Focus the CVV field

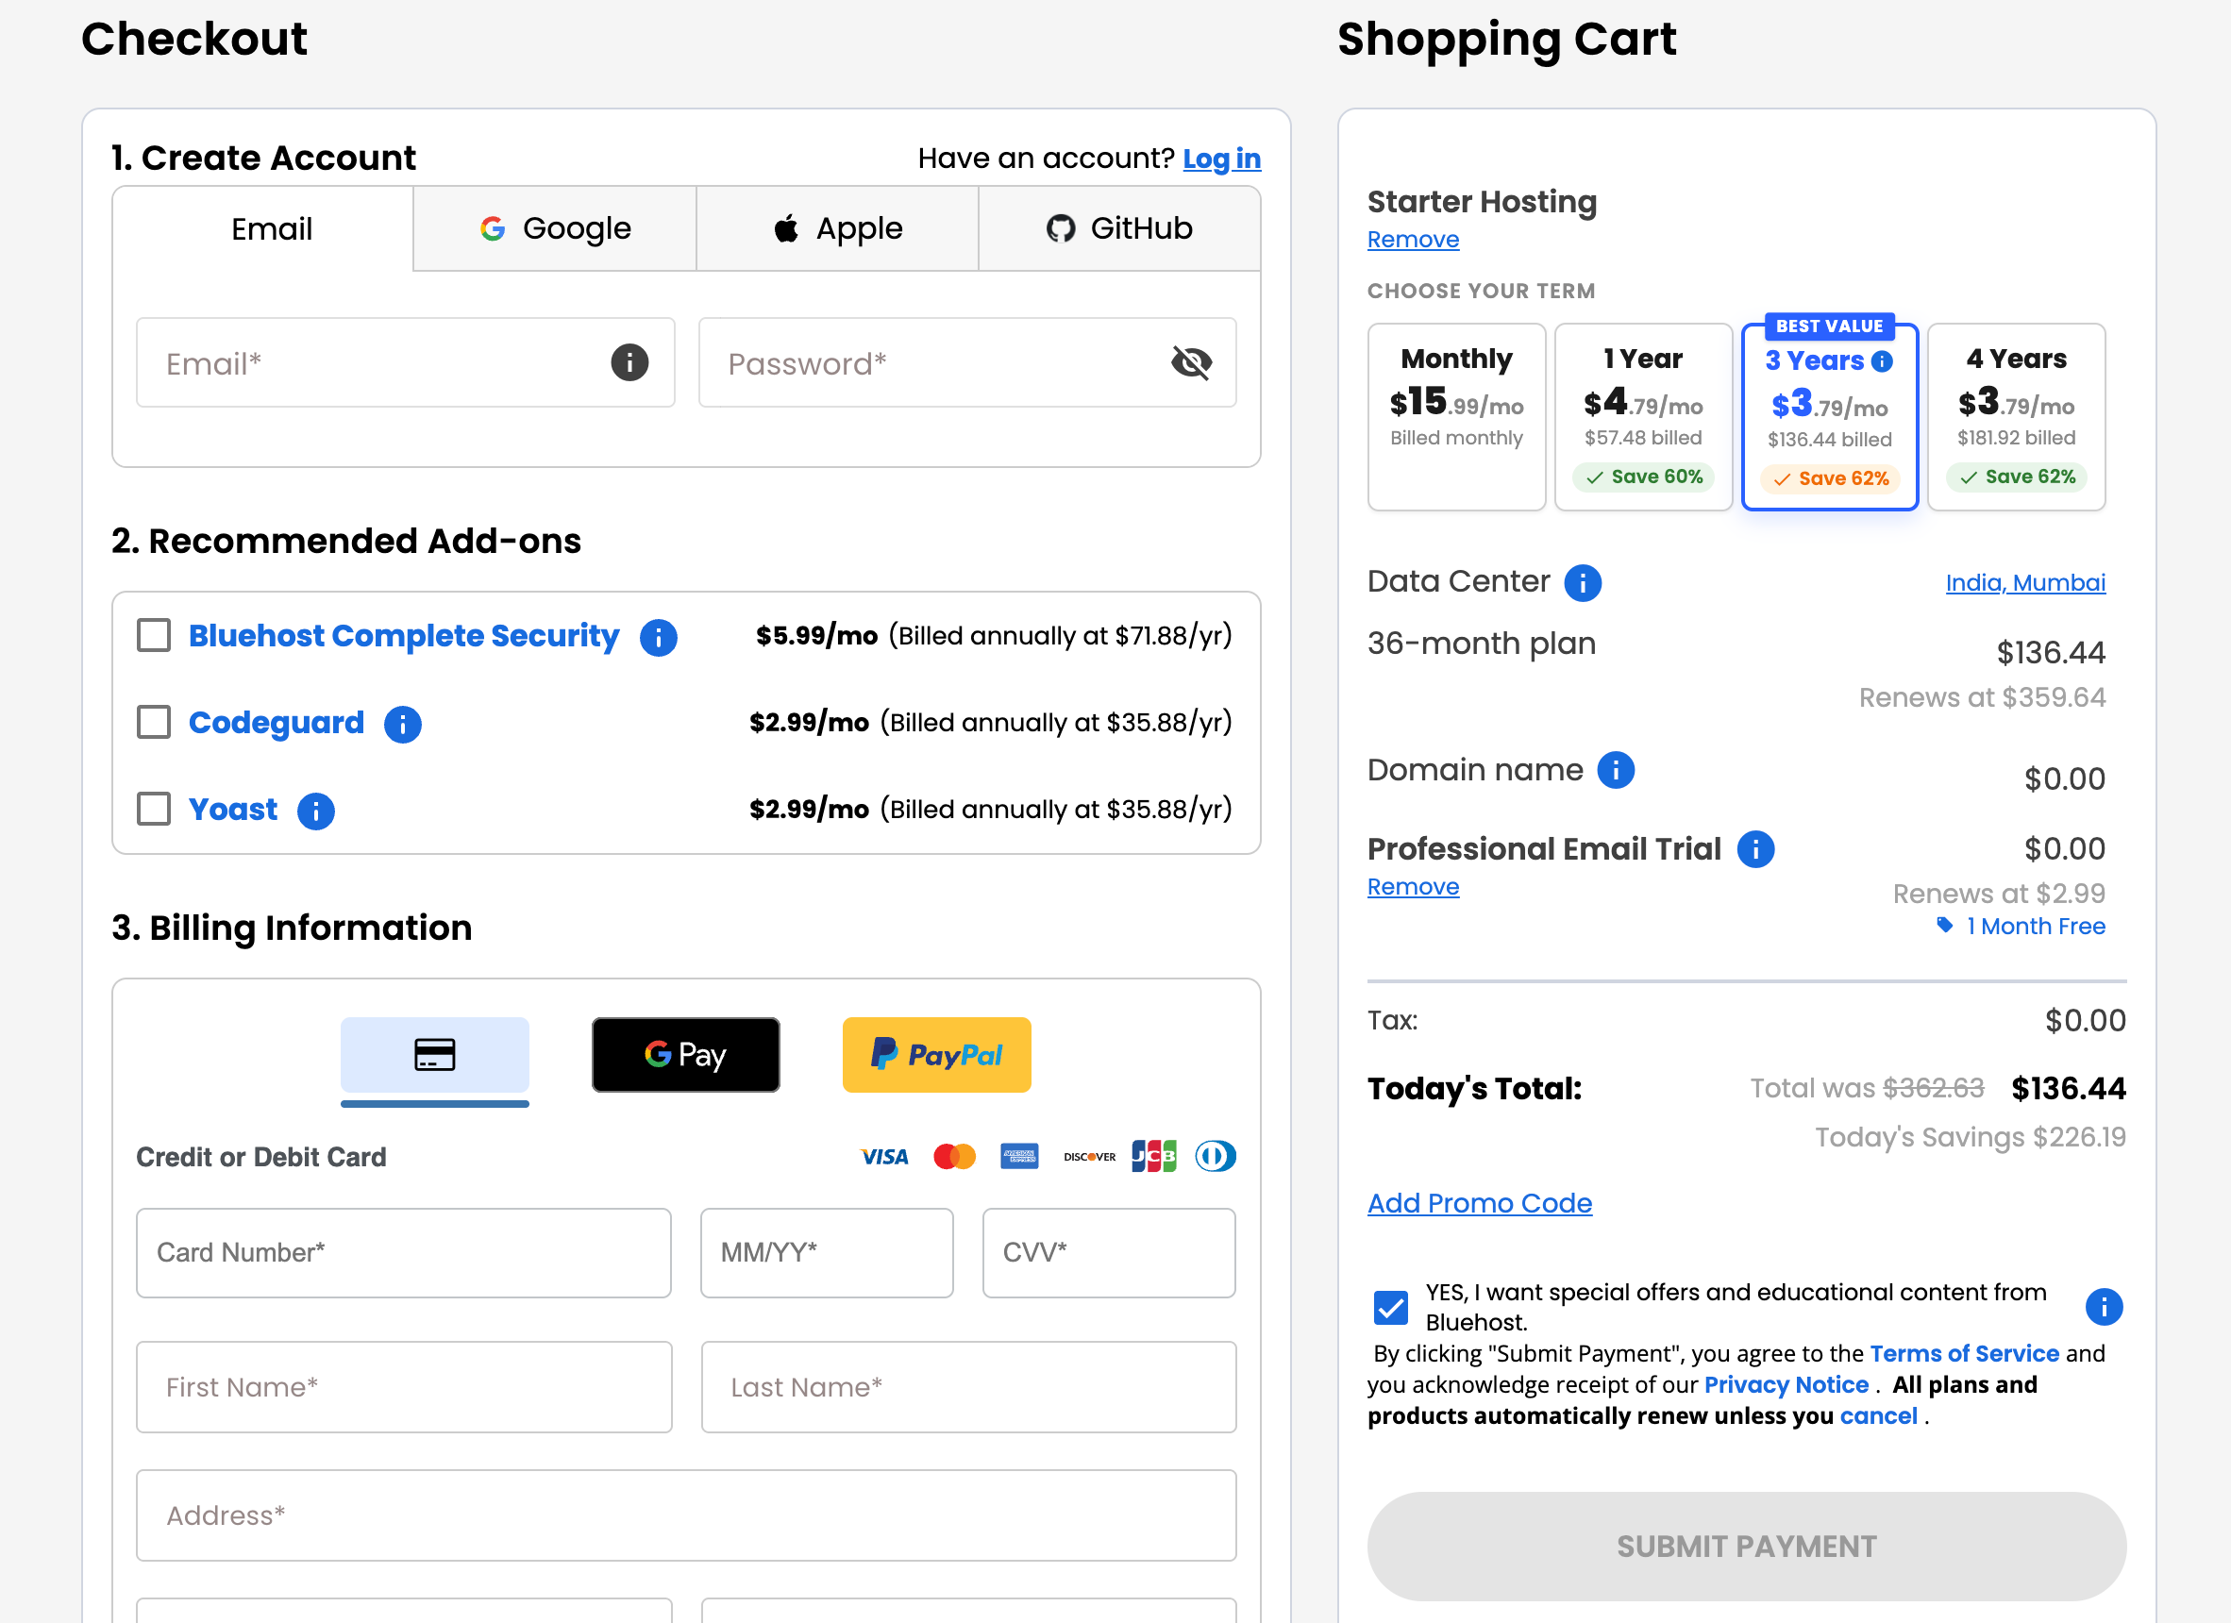pyautogui.click(x=1109, y=1253)
